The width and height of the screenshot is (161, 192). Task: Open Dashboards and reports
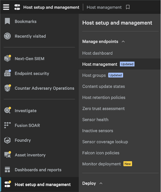tap(38, 170)
